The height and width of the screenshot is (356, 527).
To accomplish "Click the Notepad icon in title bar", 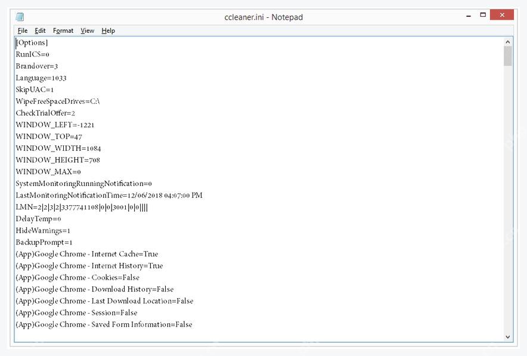I will [x=20, y=17].
